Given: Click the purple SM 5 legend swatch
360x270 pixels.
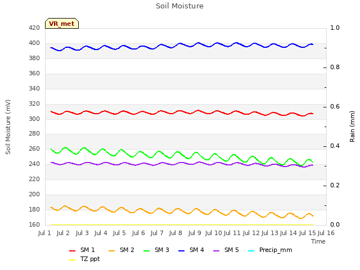Looking at the screenshot, I should [216, 251].
